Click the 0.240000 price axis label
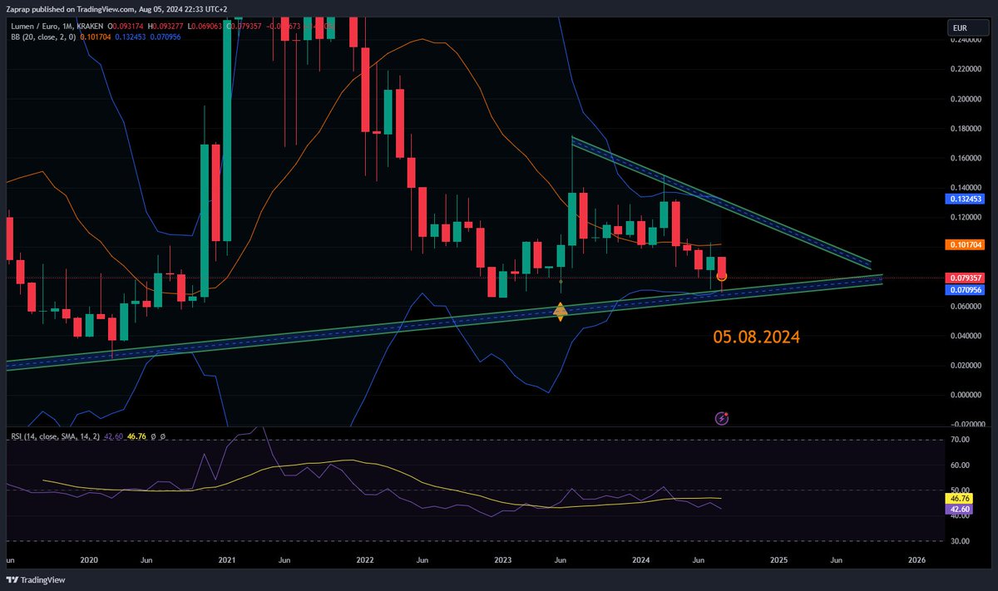This screenshot has height=591, width=998. coord(967,40)
